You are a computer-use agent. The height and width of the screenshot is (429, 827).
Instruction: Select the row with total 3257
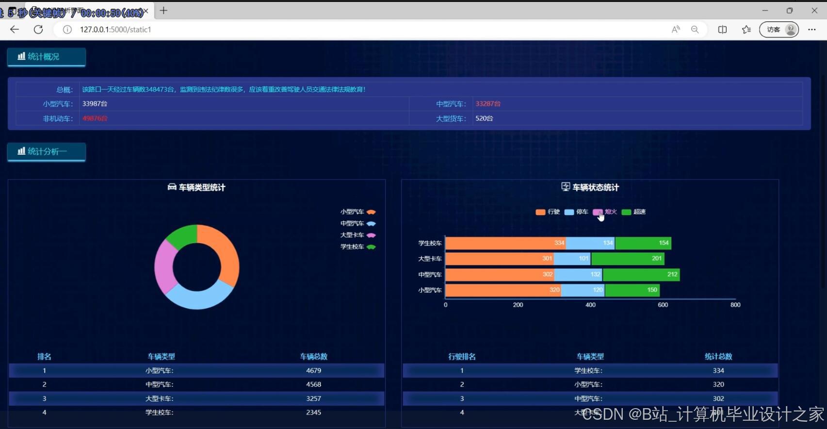[196, 398]
